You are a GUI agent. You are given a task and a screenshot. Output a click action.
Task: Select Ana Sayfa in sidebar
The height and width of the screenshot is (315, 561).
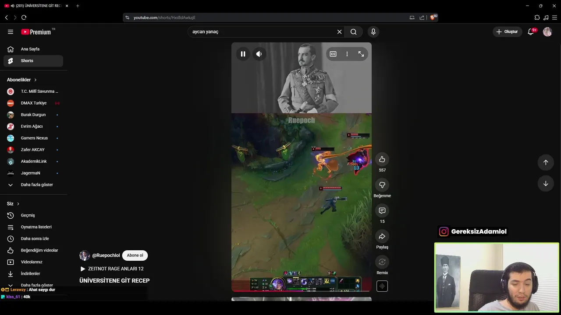(33, 49)
